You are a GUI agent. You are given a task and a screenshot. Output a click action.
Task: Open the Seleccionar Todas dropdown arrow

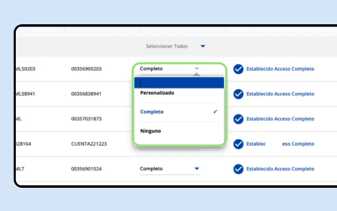click(x=203, y=46)
